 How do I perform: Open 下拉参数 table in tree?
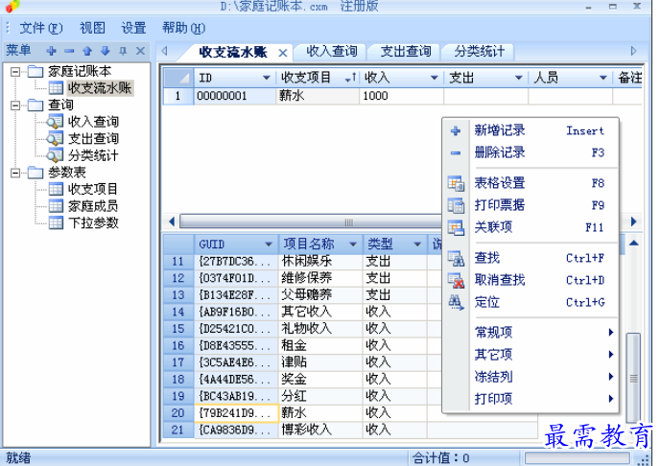pos(94,222)
